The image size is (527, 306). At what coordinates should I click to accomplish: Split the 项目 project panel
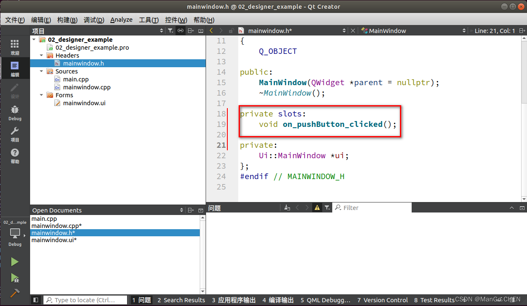point(191,30)
